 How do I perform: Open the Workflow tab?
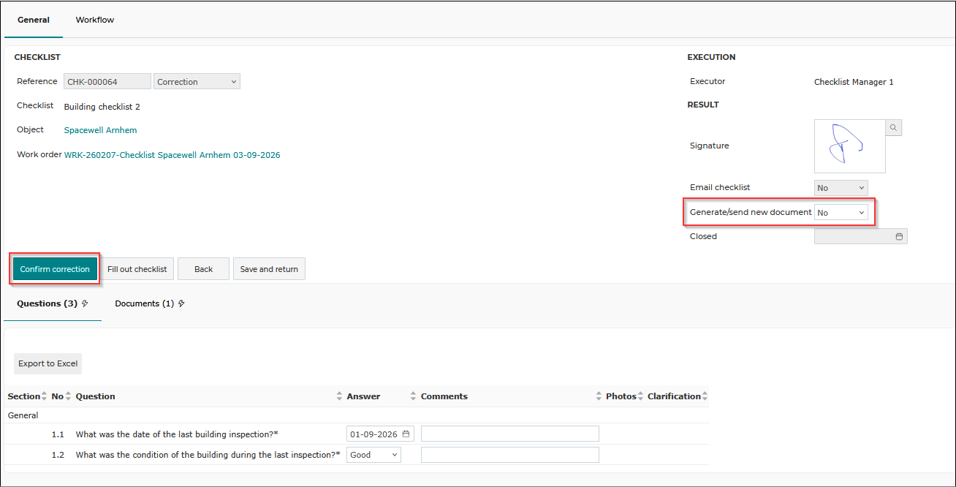(95, 20)
